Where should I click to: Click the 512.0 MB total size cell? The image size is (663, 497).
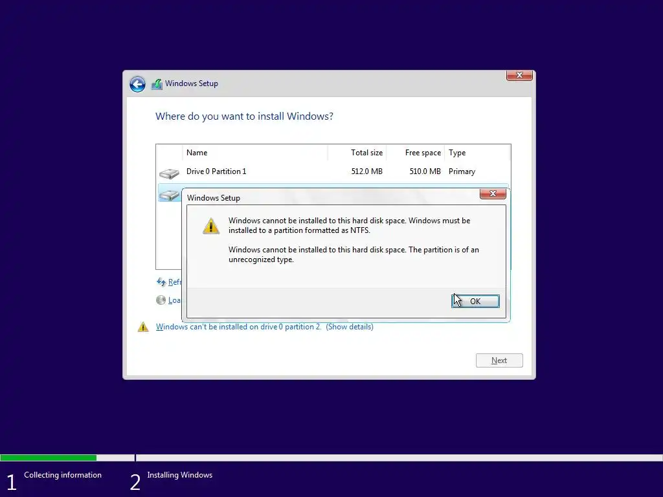click(366, 171)
